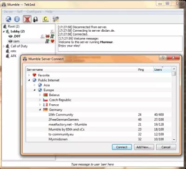Sort servers by the Users column header
This screenshot has height=169, width=186.
[x=162, y=70]
